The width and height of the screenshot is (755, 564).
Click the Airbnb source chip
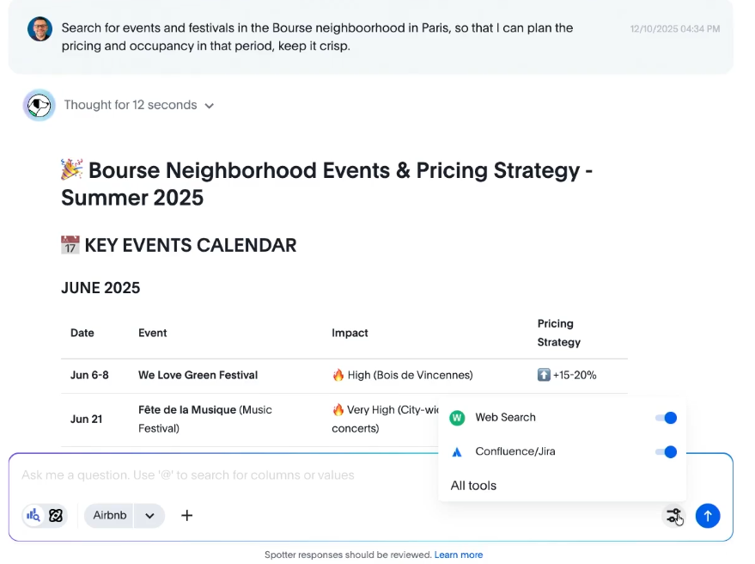[x=111, y=516]
